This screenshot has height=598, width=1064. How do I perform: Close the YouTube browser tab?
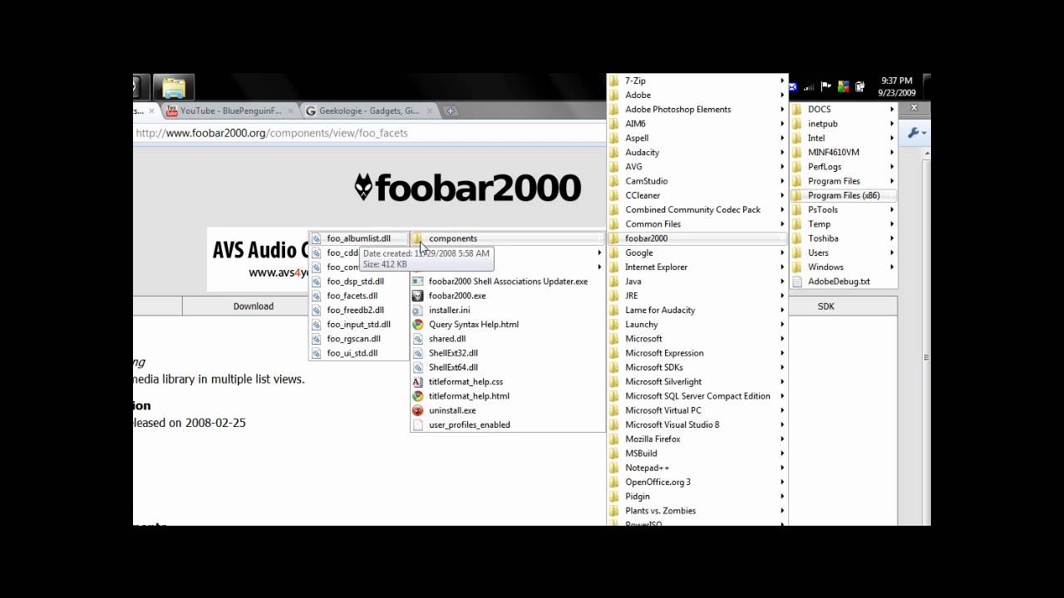click(x=291, y=110)
